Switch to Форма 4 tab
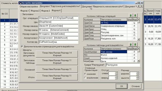162x91 pixels. click(56, 11)
